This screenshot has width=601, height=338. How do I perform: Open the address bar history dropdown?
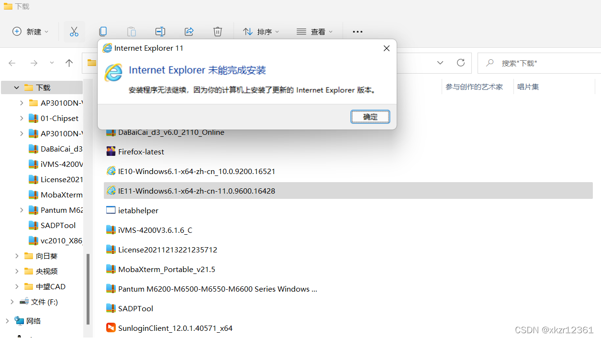pos(440,63)
